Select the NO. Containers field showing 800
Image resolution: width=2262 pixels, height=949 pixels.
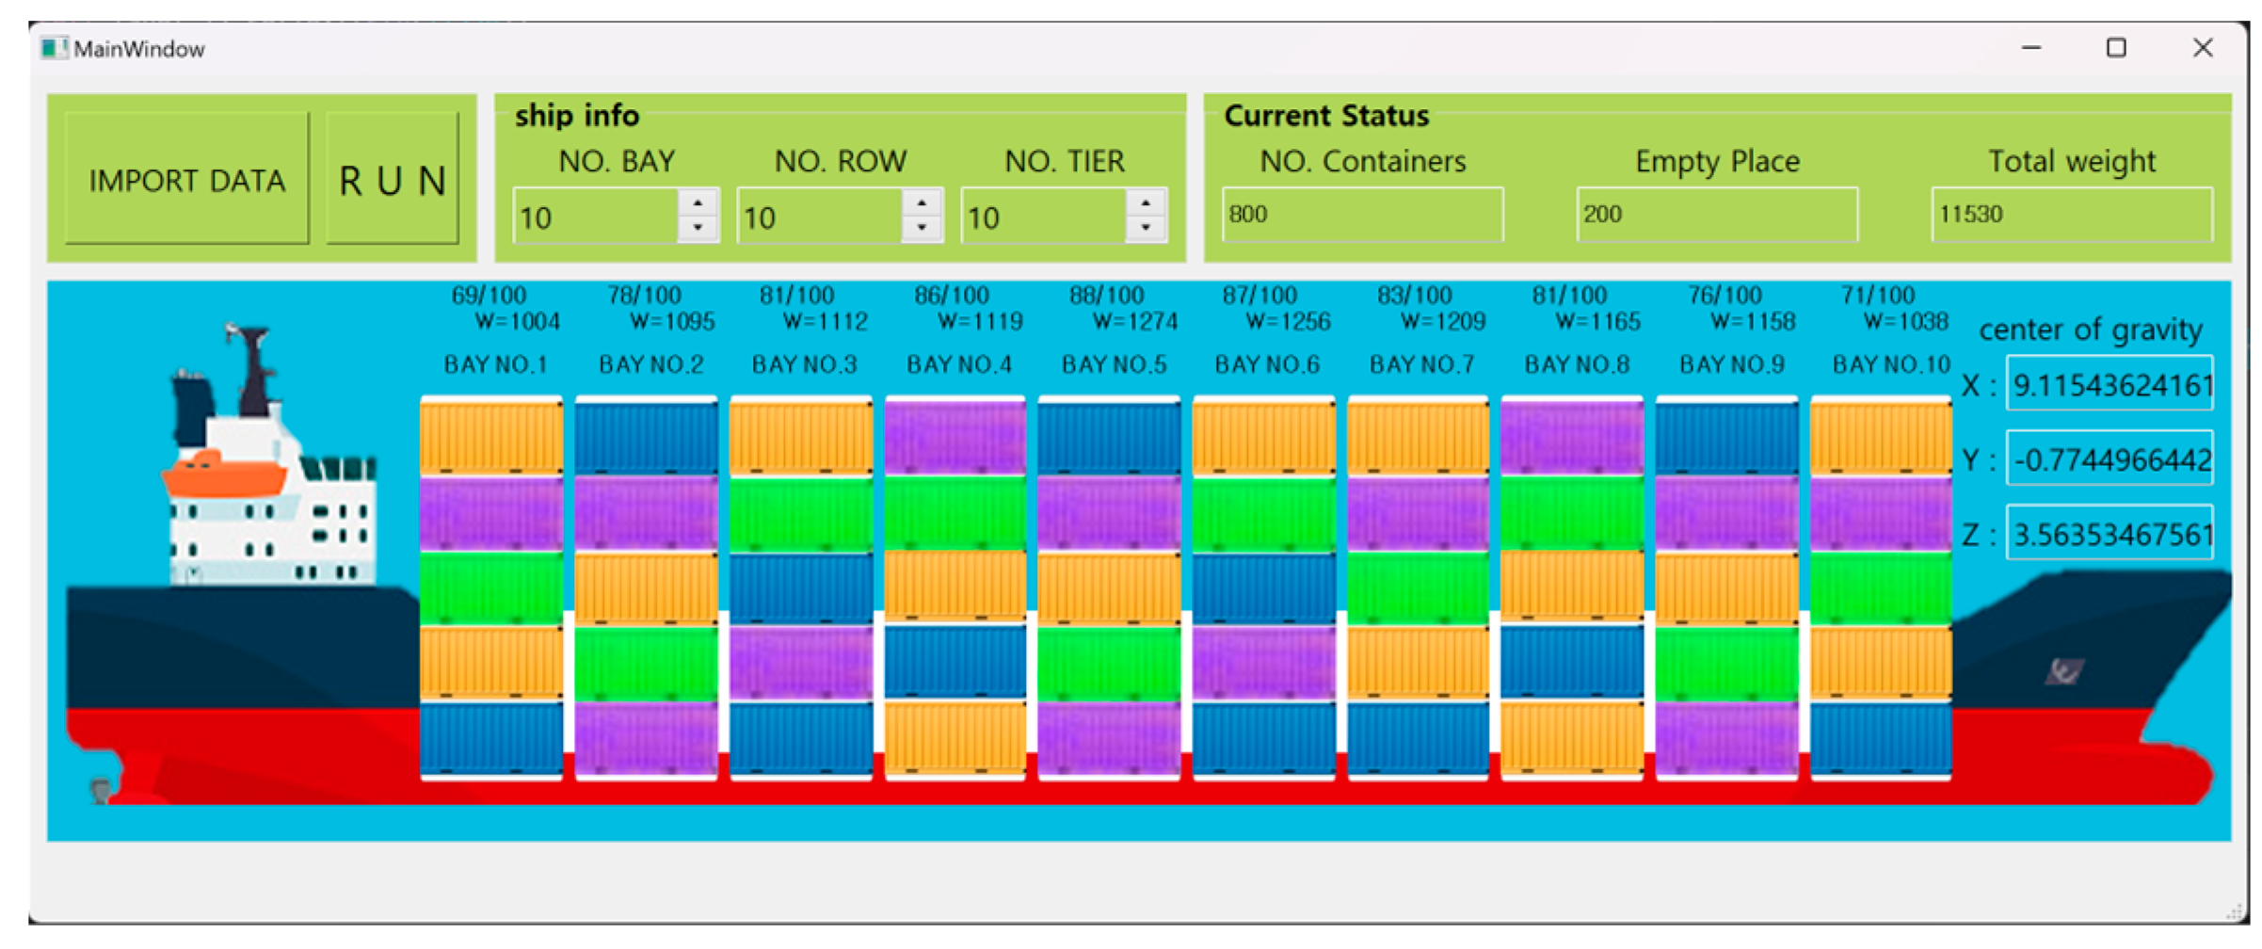(x=1362, y=215)
